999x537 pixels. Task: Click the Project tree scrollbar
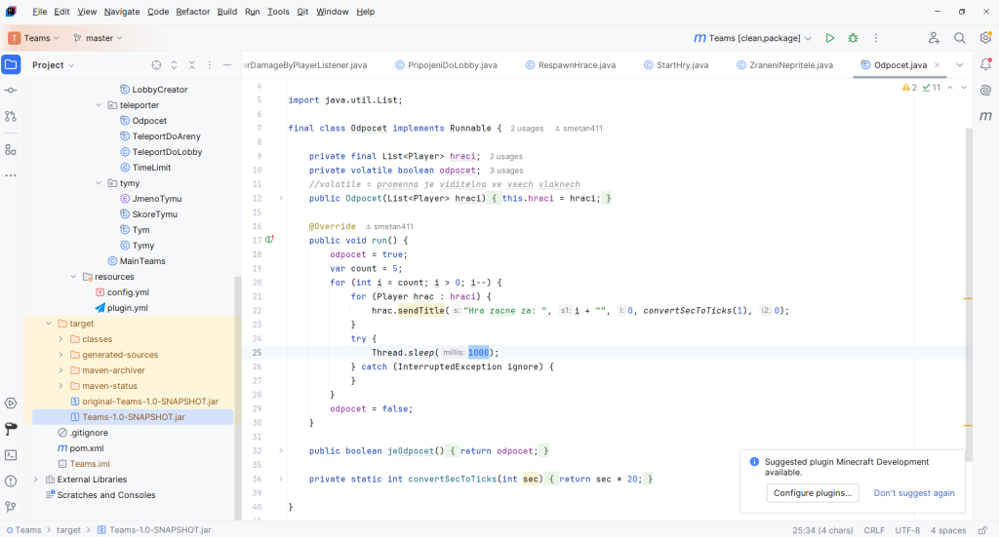238,398
